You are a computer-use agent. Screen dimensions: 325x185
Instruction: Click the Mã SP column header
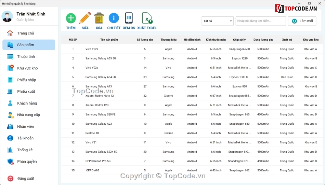pos(73,40)
